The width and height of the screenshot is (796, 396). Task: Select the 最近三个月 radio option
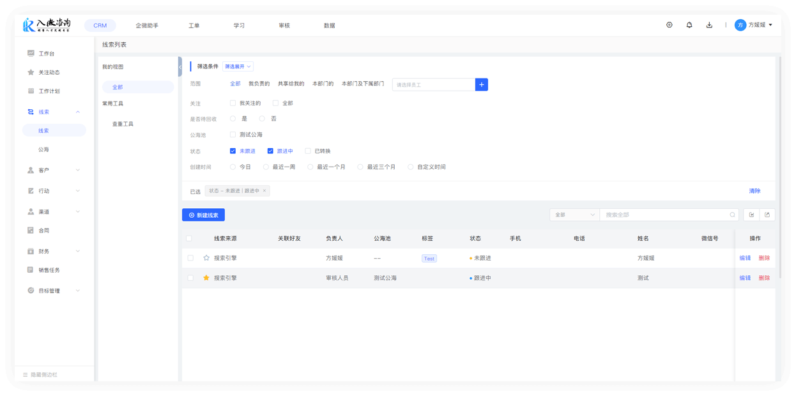point(360,167)
